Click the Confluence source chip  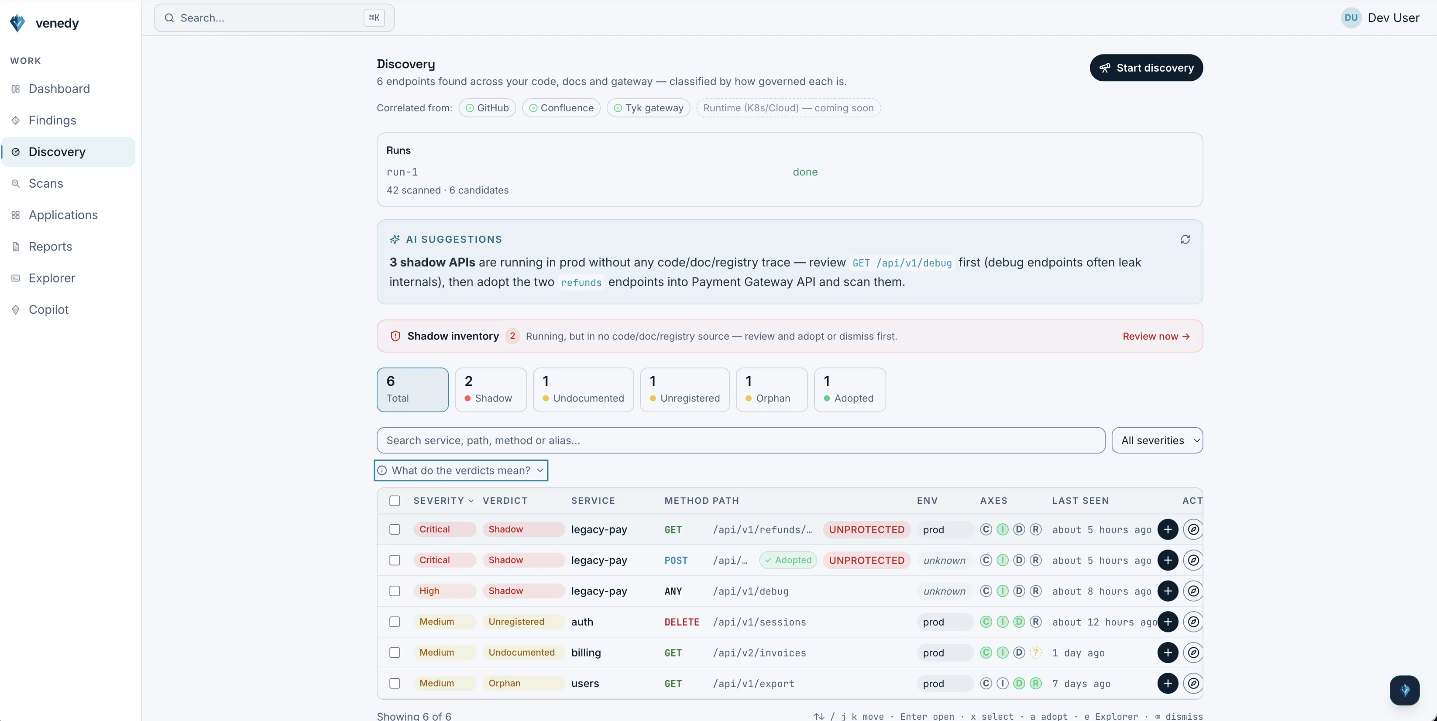561,108
